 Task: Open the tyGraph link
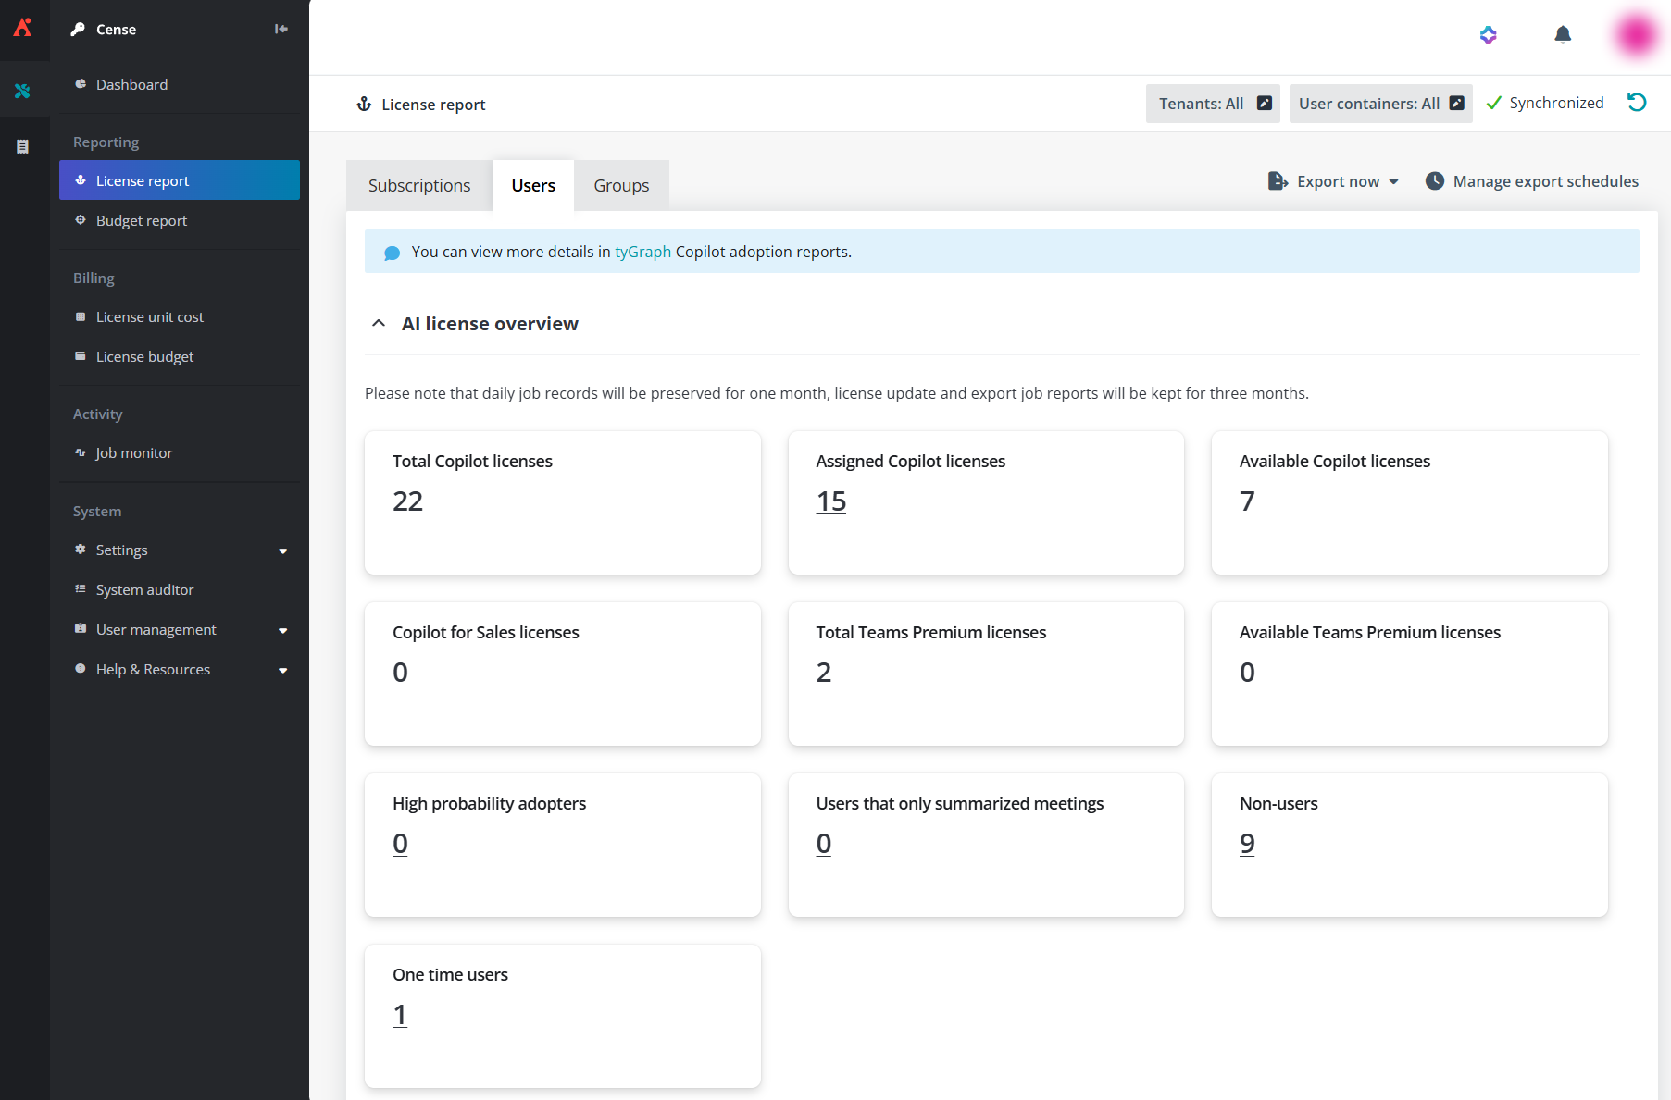pyautogui.click(x=642, y=252)
